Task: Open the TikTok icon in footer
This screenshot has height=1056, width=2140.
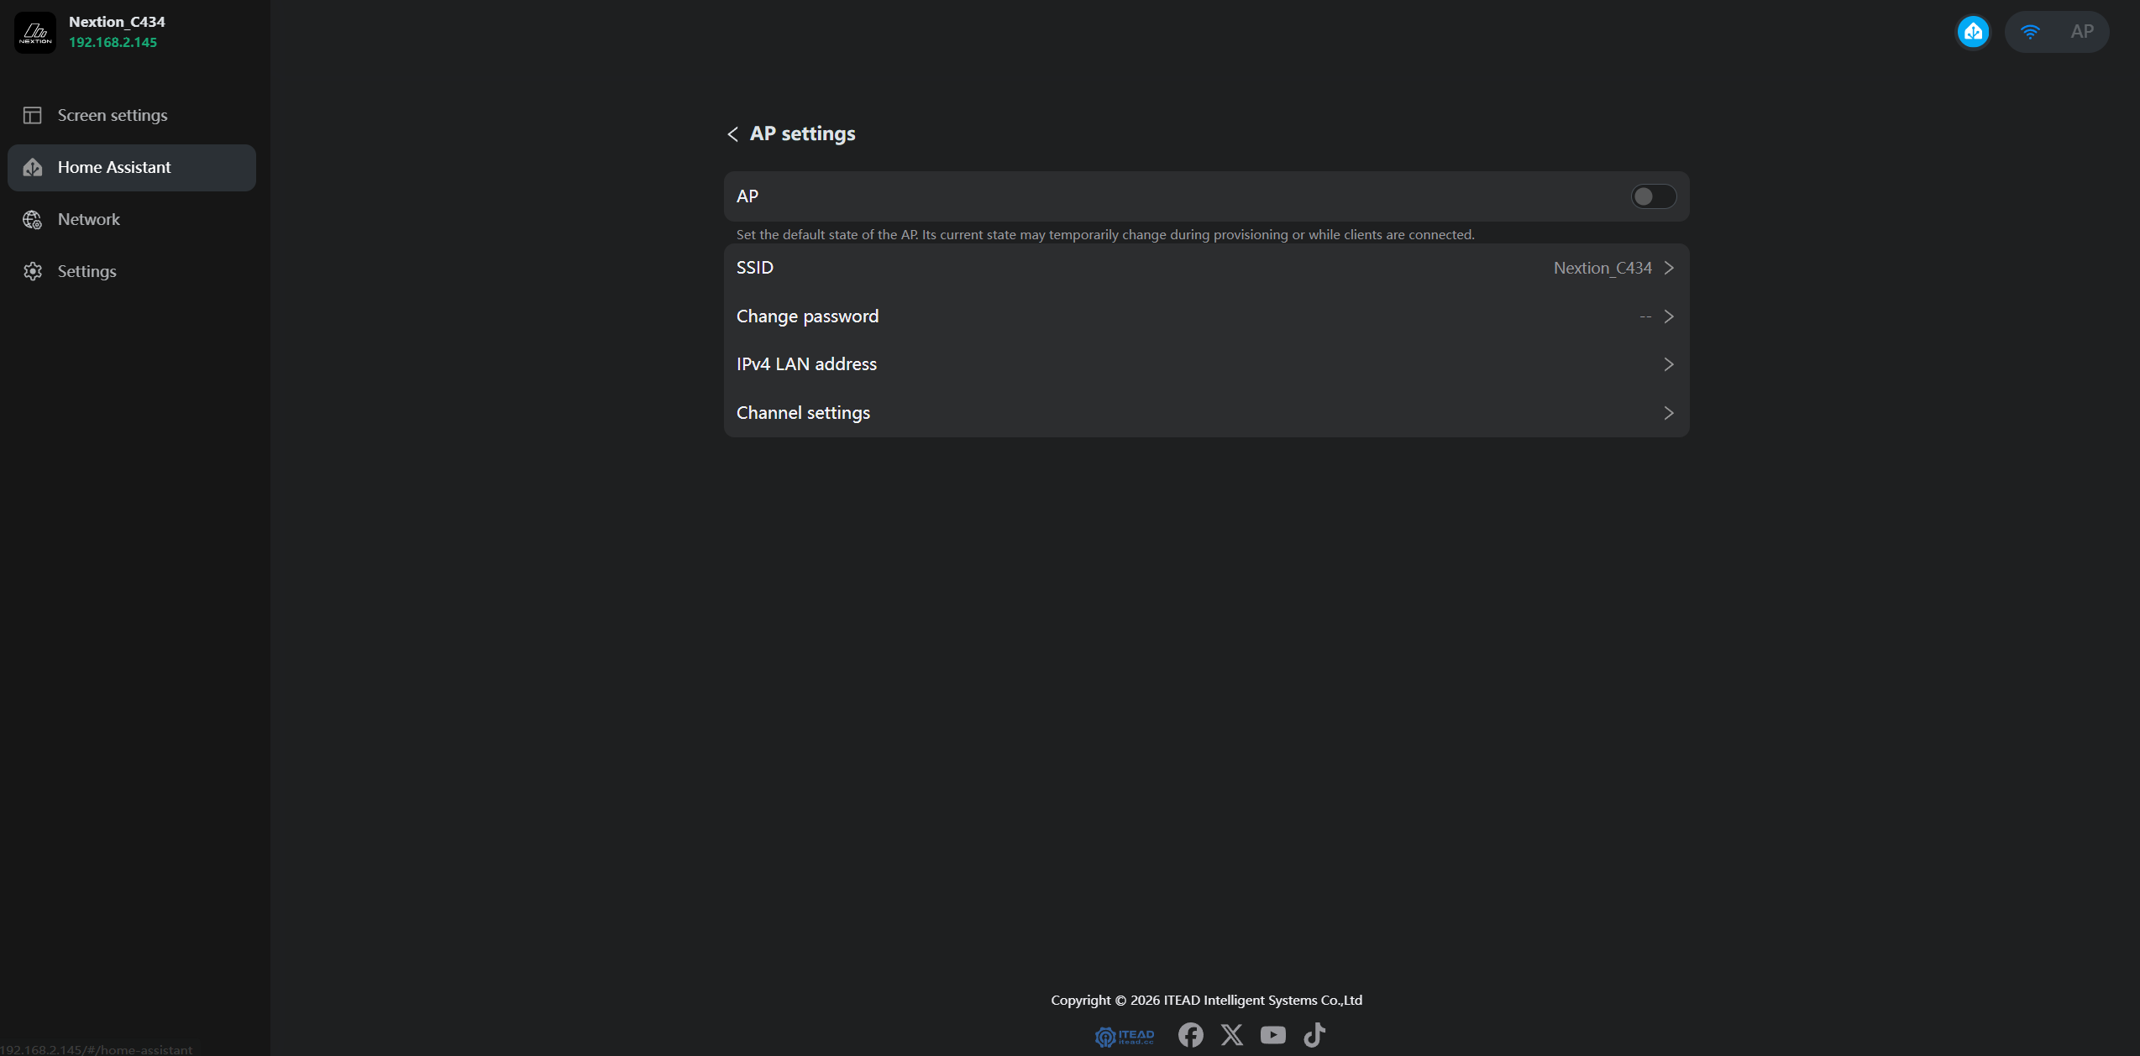Action: pos(1314,1035)
